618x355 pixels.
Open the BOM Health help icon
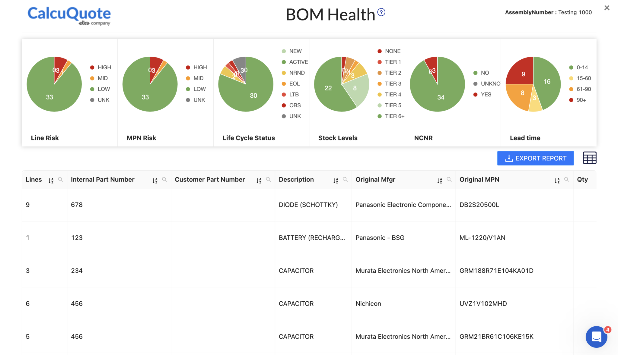[x=381, y=12]
